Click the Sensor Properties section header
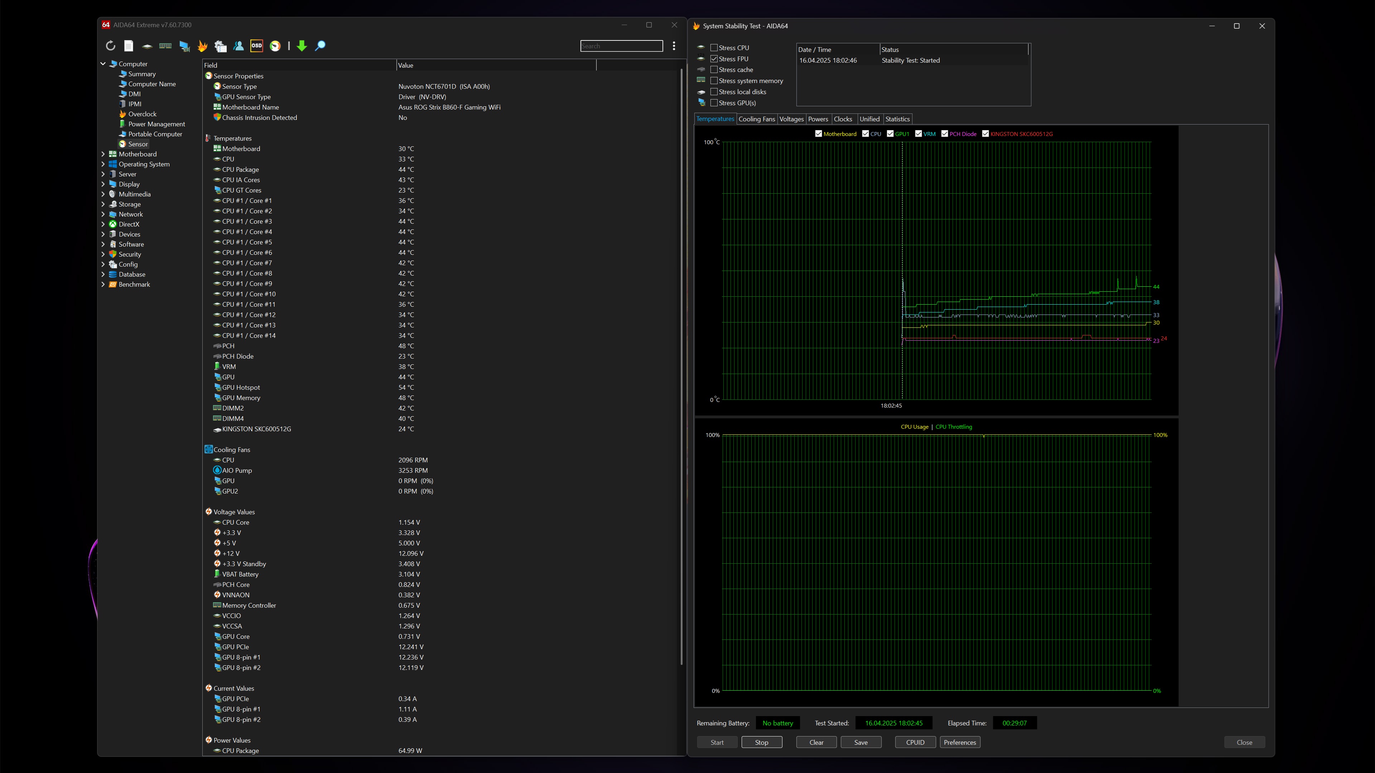Viewport: 1375px width, 773px height. [x=238, y=76]
